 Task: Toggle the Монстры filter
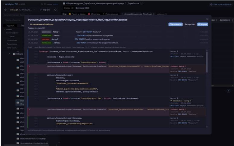[x=94, y=14]
